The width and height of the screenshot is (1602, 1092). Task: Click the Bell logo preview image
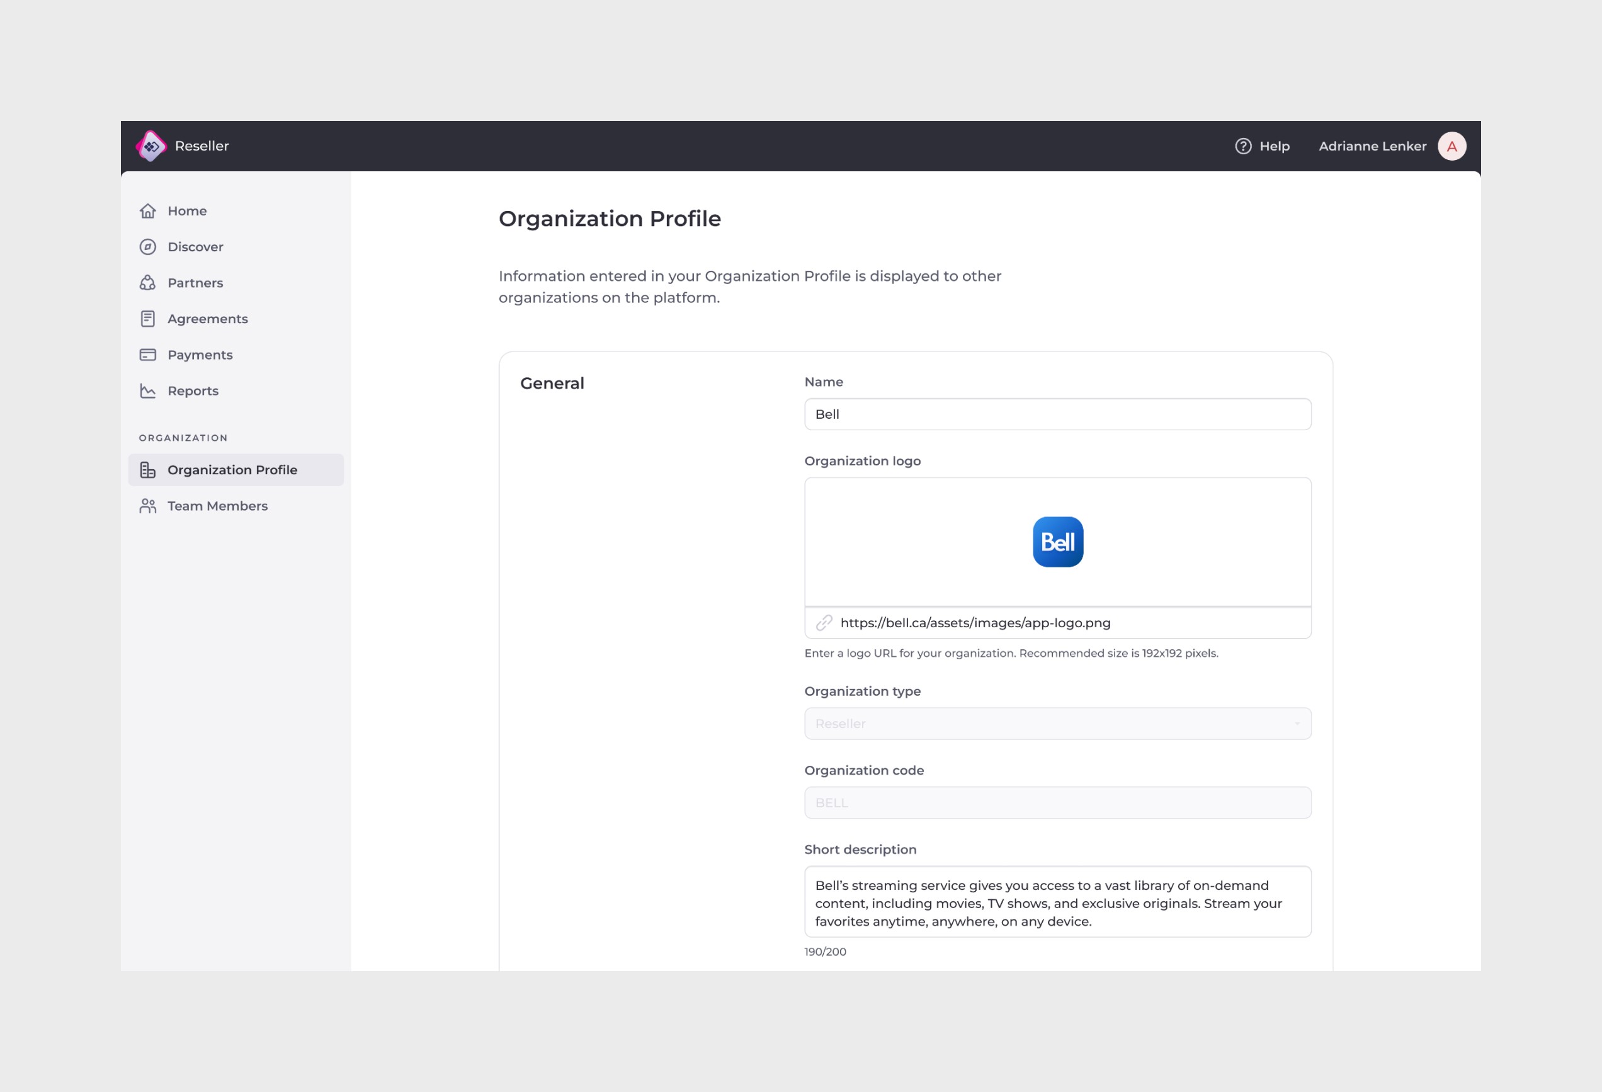[1057, 542]
